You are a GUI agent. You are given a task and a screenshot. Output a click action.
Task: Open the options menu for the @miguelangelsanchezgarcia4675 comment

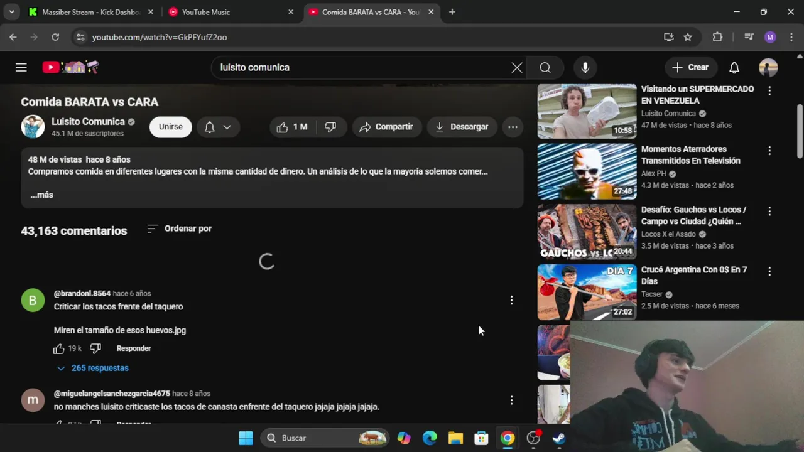(x=511, y=400)
